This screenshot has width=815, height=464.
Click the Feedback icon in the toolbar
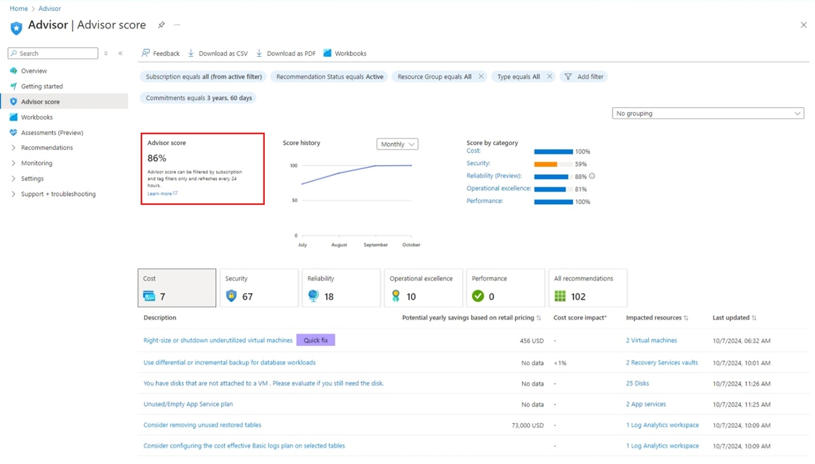click(145, 53)
